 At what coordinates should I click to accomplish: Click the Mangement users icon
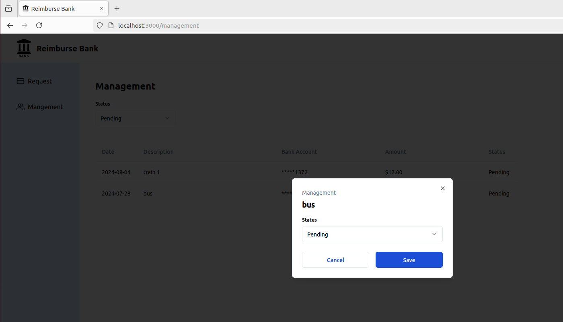coord(21,107)
